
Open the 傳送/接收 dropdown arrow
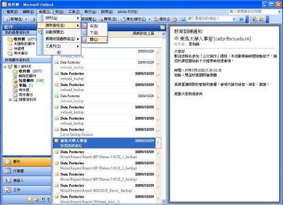(149, 19)
